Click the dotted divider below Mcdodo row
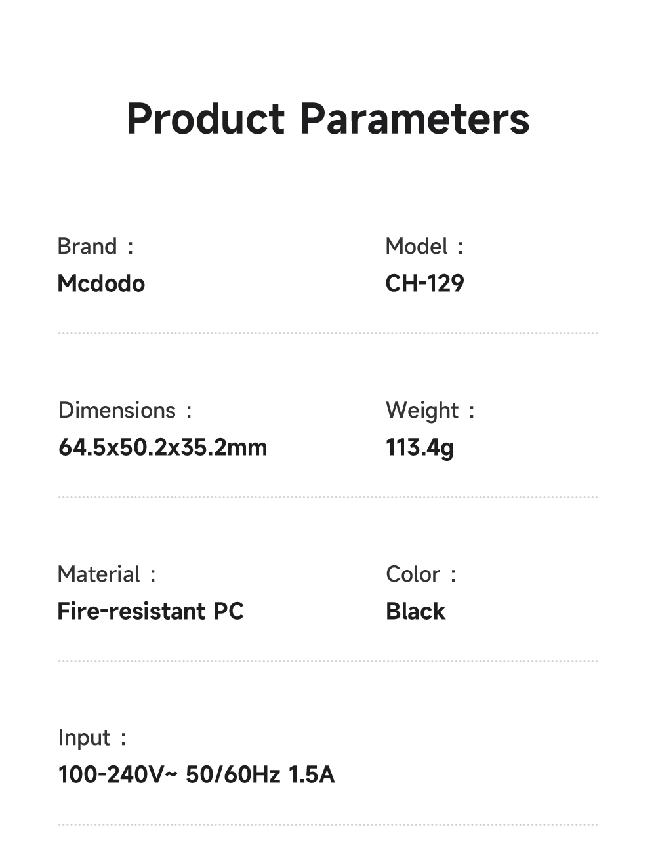Viewport: 656px width, 863px height. [327, 333]
